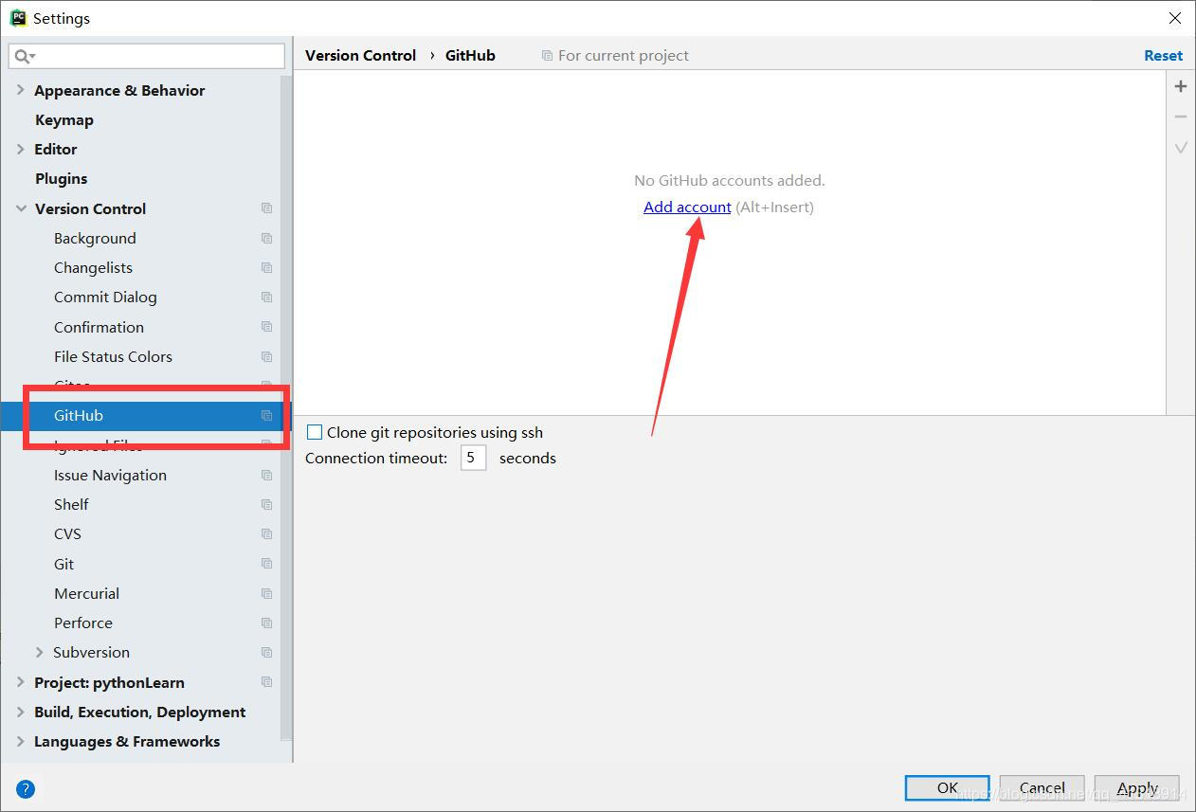This screenshot has width=1196, height=812.
Task: Click project-level icon beside Confirmation row
Action: pos(267,327)
